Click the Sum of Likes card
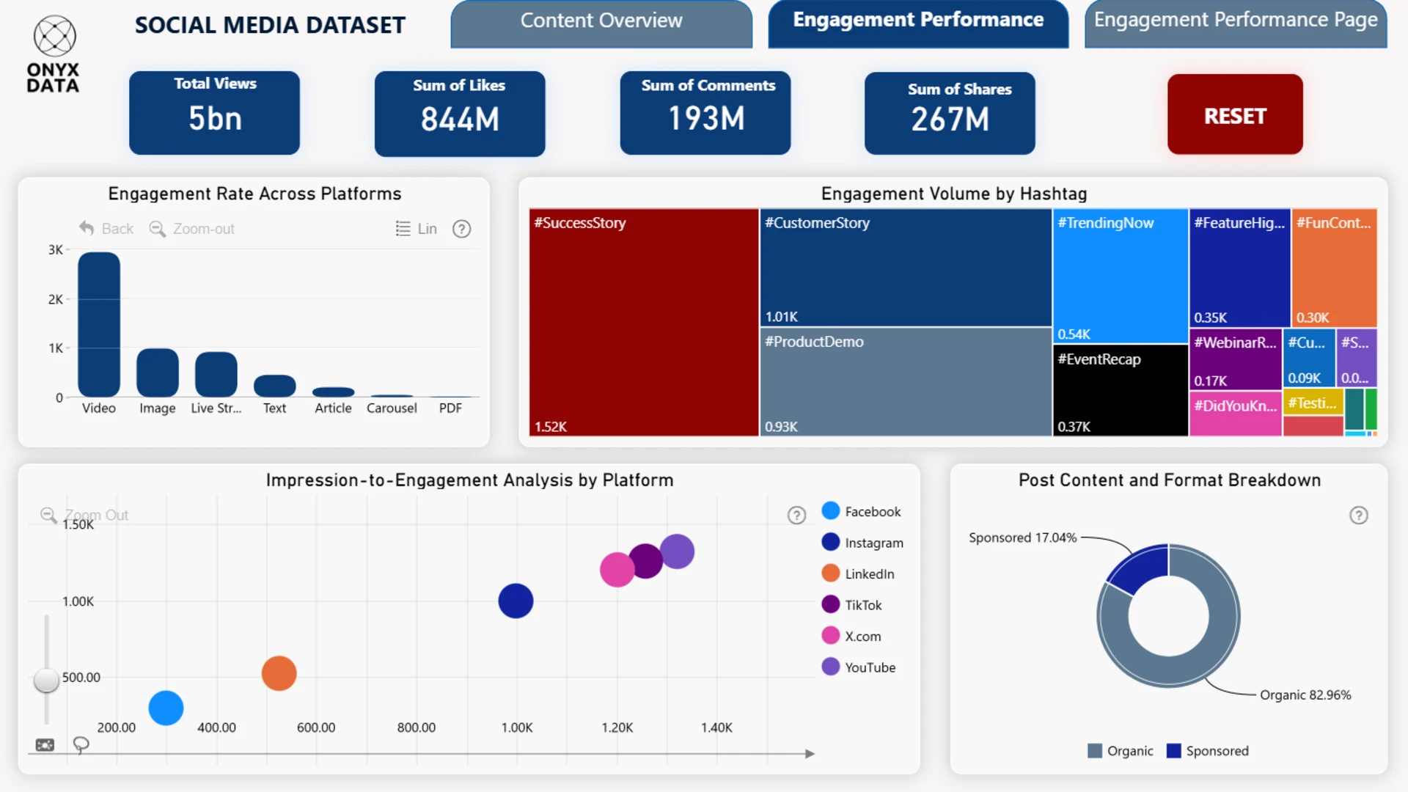Viewport: 1408px width, 792px height. click(459, 114)
